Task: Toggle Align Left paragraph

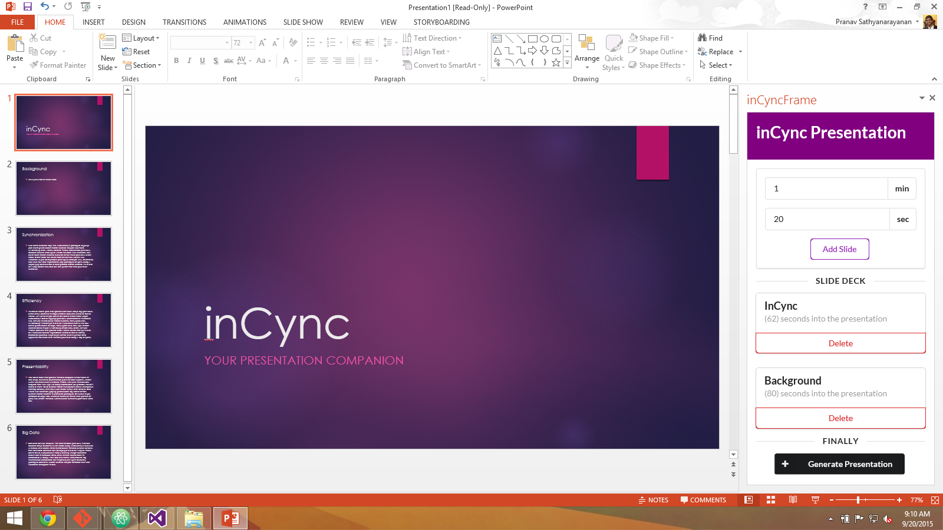Action: click(311, 61)
